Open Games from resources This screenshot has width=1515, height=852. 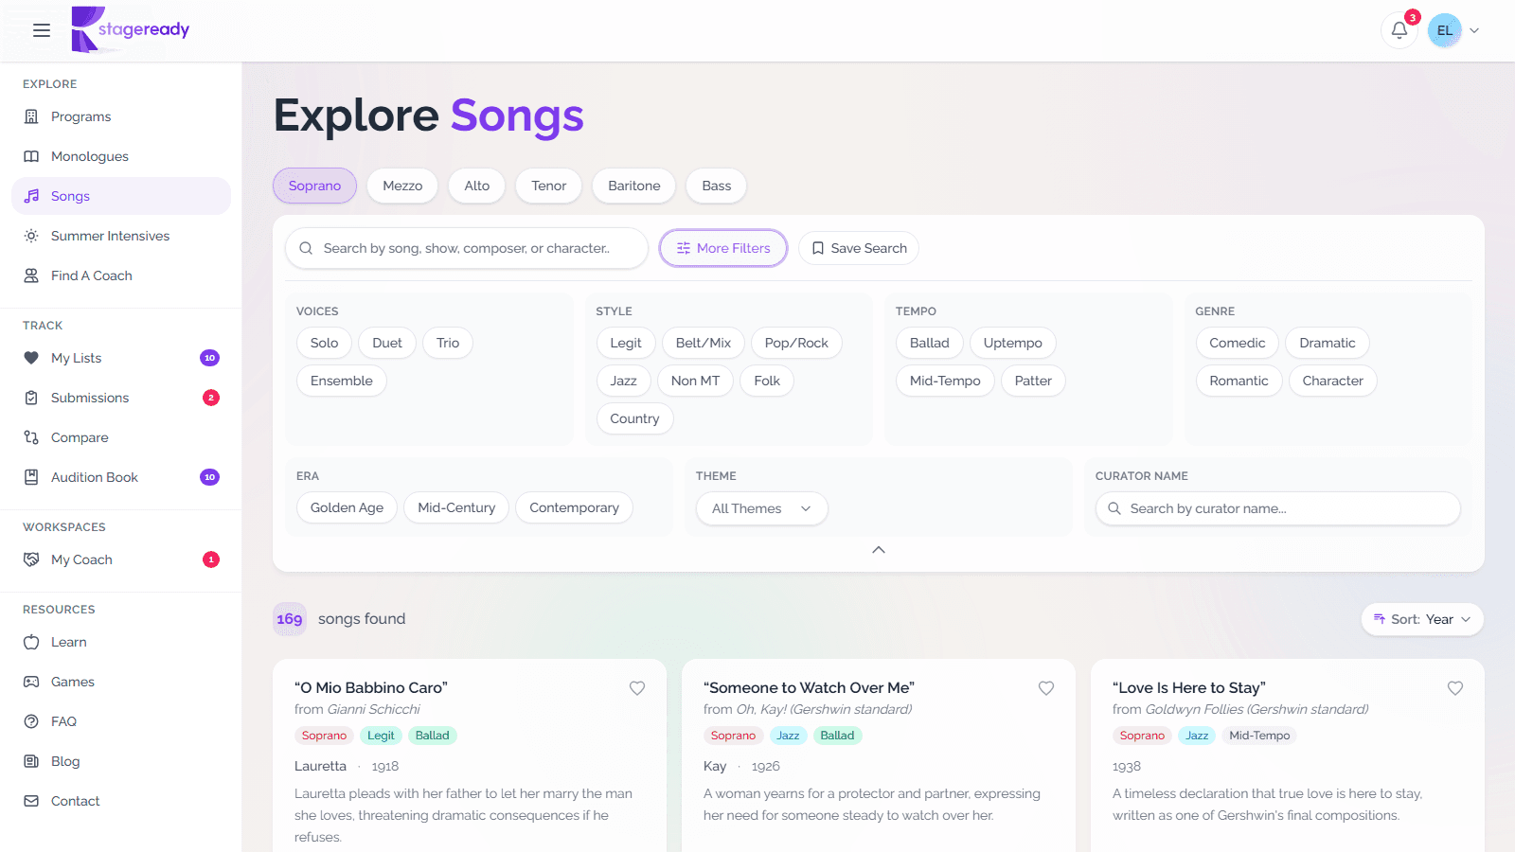(x=121, y=682)
